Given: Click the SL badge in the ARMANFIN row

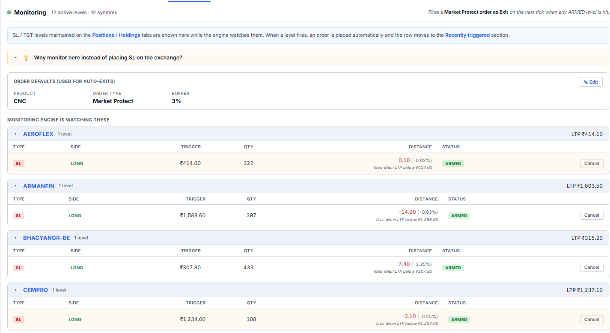Looking at the screenshot, I should tap(18, 216).
